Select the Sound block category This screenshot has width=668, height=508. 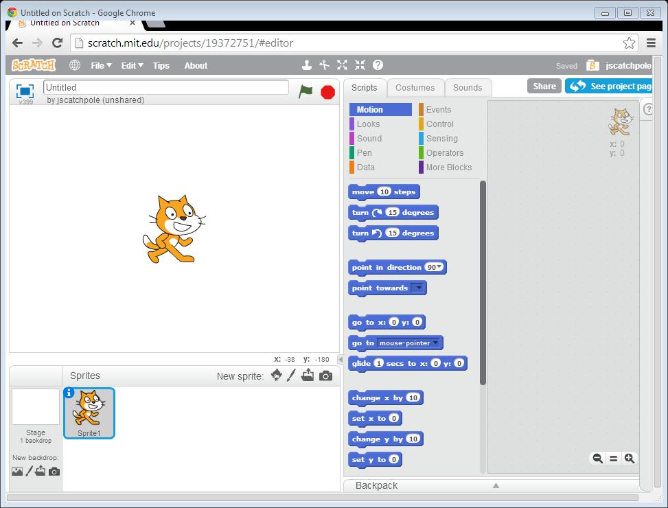point(369,139)
